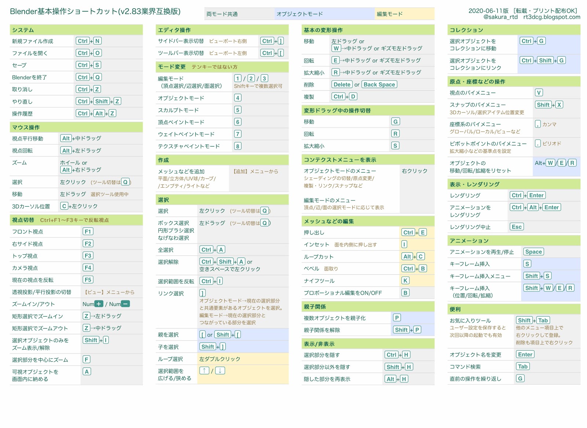Click the 5 key for スカルプトモード

point(238,110)
